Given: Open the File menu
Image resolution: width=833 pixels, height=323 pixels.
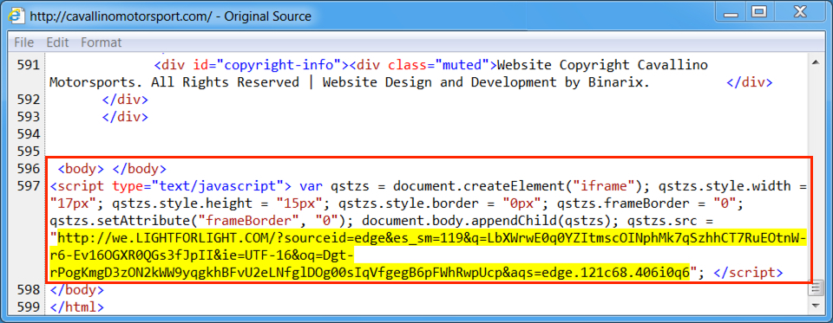Looking at the screenshot, I should pos(24,42).
